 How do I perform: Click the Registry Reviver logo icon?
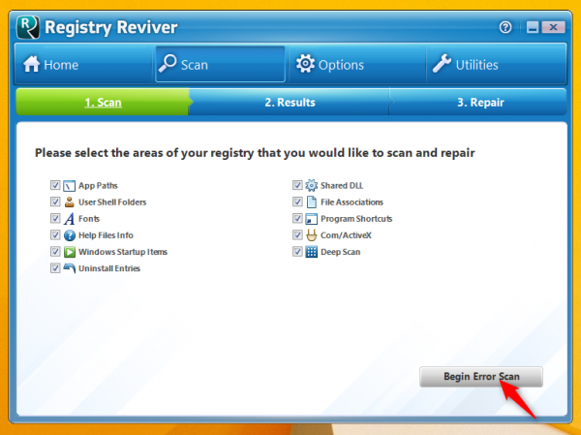pyautogui.click(x=28, y=27)
